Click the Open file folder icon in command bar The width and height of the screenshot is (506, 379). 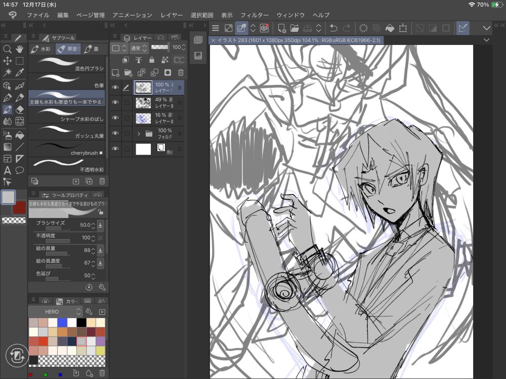tap(294, 28)
